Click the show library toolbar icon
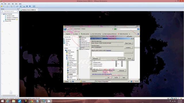Screen dimensions: 184x103 (21, 6)
